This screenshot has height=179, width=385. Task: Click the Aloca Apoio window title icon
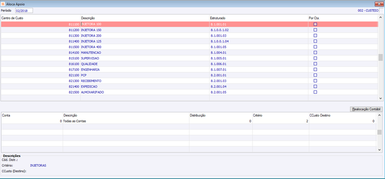pos(3,4)
